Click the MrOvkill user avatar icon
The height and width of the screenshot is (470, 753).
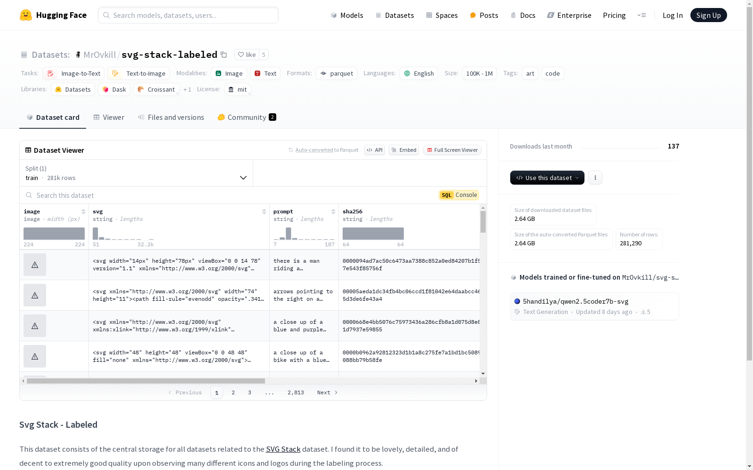78,55
